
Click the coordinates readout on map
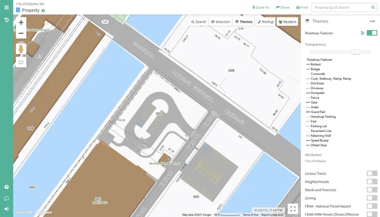(268, 210)
